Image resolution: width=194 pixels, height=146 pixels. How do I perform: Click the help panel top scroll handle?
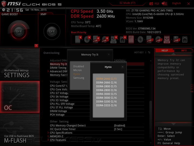(174, 54)
